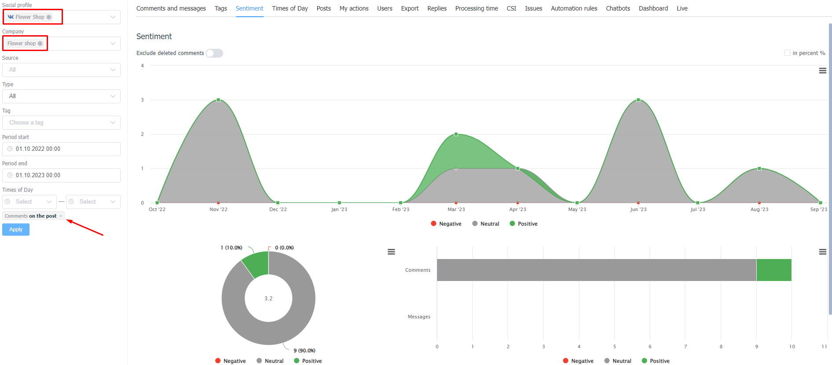832x365 pixels.
Task: Open the Choose a tag dropdown
Action: tap(61, 123)
